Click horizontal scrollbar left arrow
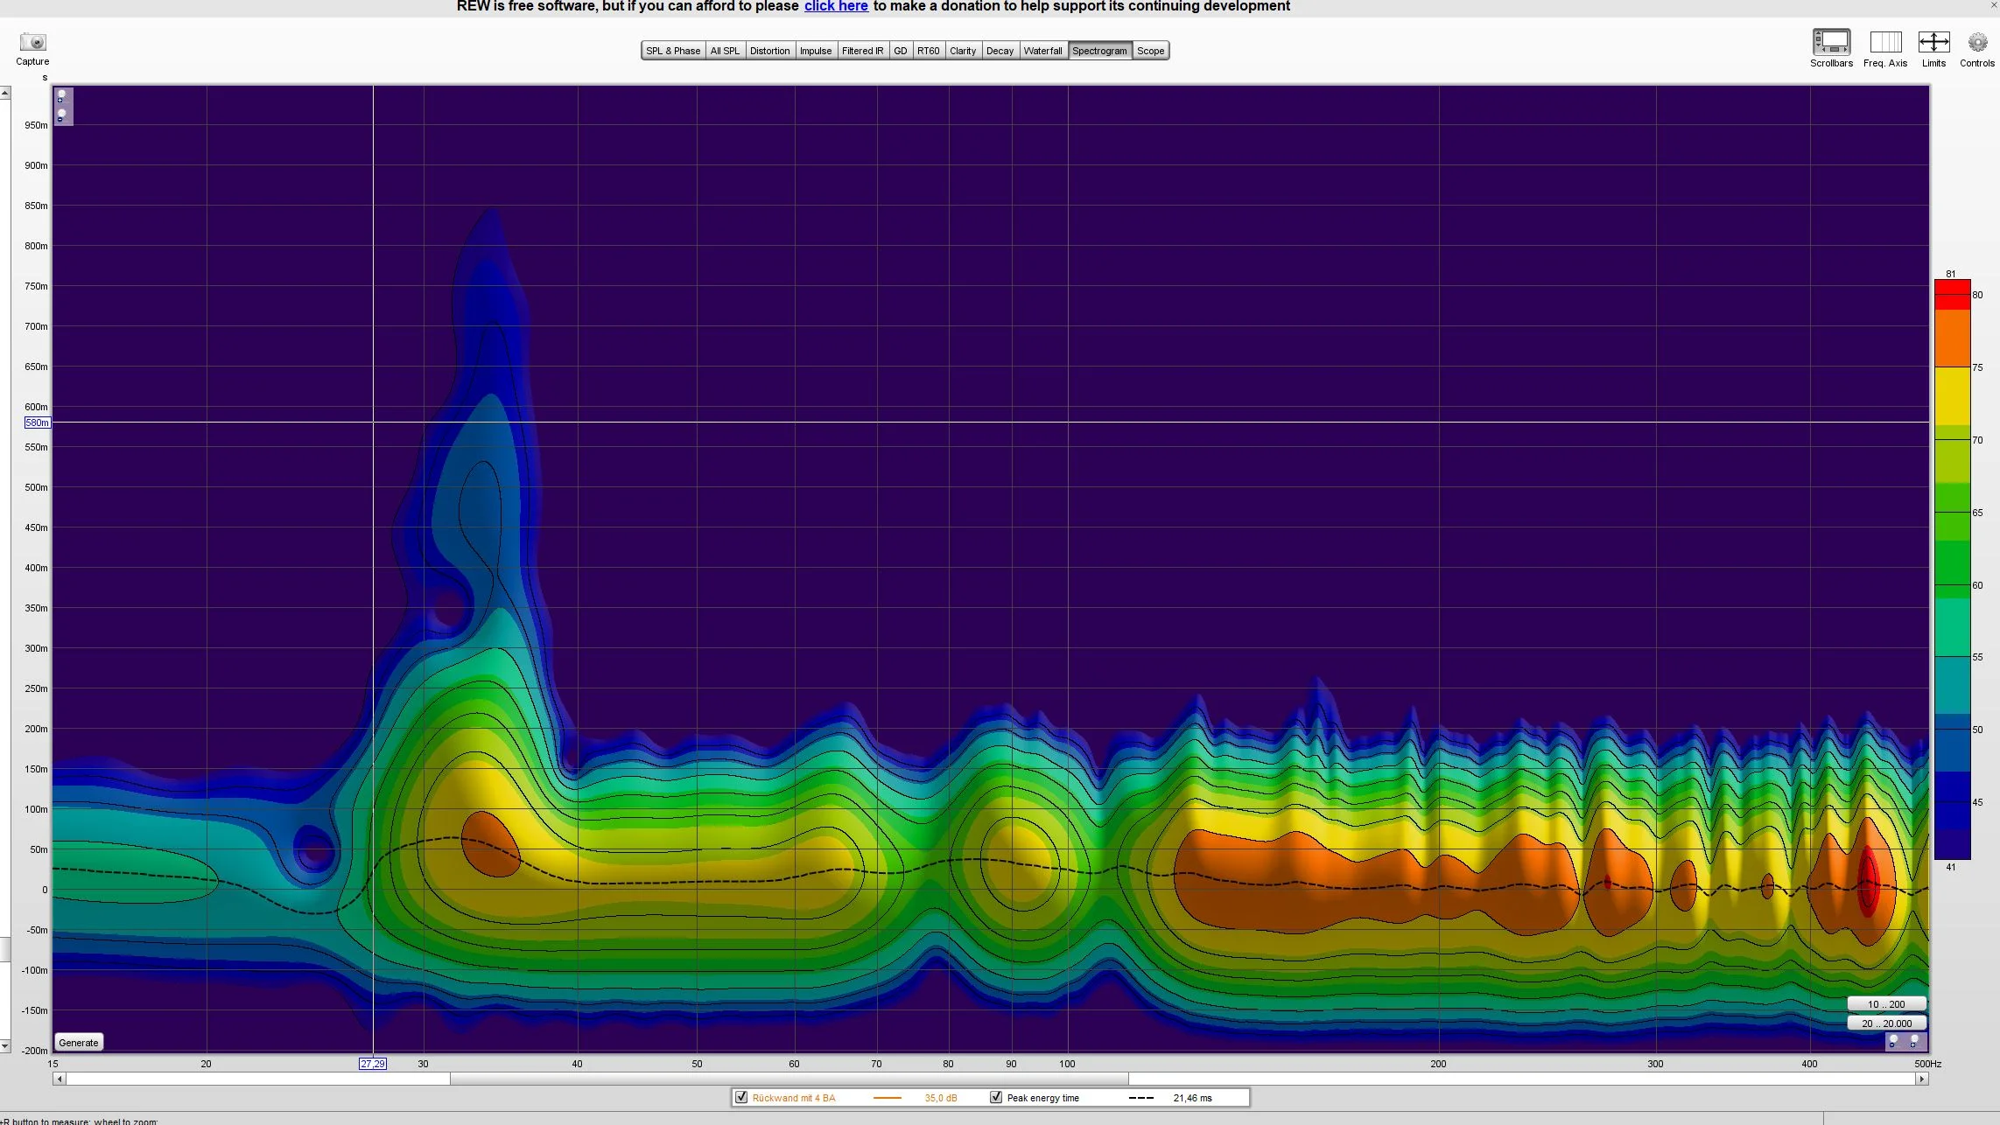 click(60, 1079)
